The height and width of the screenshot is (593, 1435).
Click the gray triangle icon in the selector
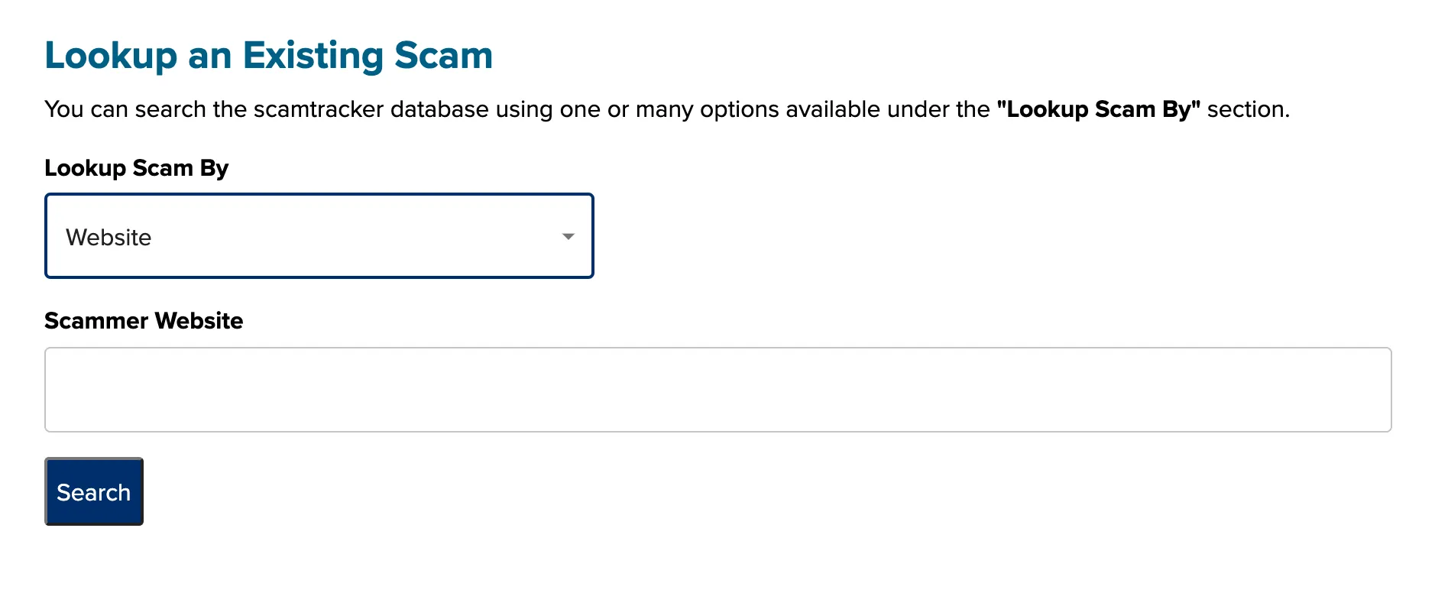click(567, 238)
